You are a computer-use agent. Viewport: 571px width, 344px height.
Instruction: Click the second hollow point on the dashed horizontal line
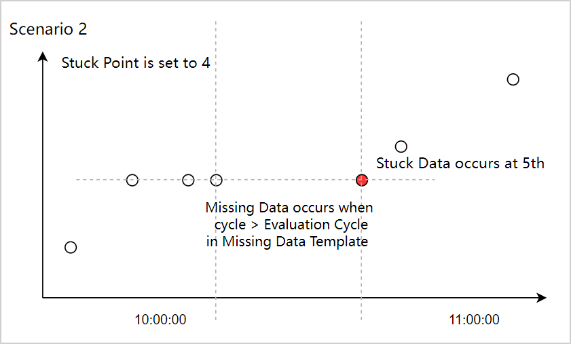click(x=188, y=180)
